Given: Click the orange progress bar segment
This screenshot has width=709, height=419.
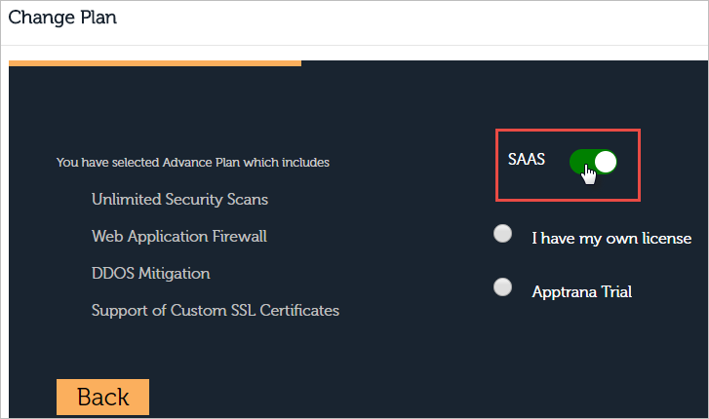Looking at the screenshot, I should [155, 63].
